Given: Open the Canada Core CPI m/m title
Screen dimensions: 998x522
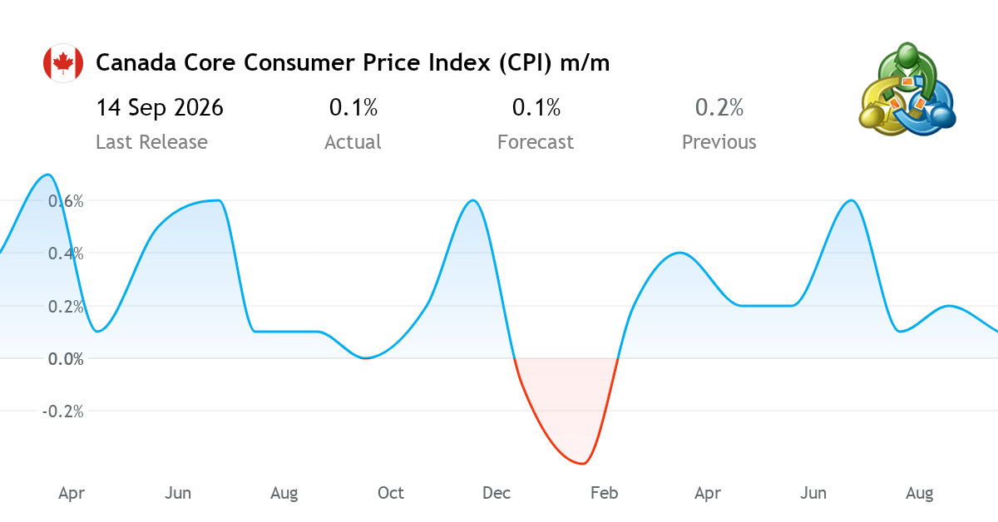Looking at the screenshot, I should coord(353,62).
